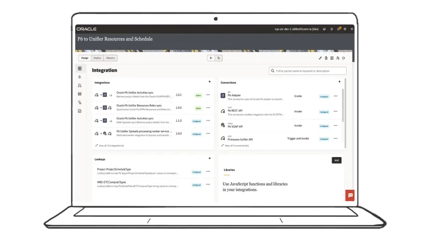This screenshot has width=430, height=242.
Task: Select the Libraries tab heading
Action: pos(230,170)
